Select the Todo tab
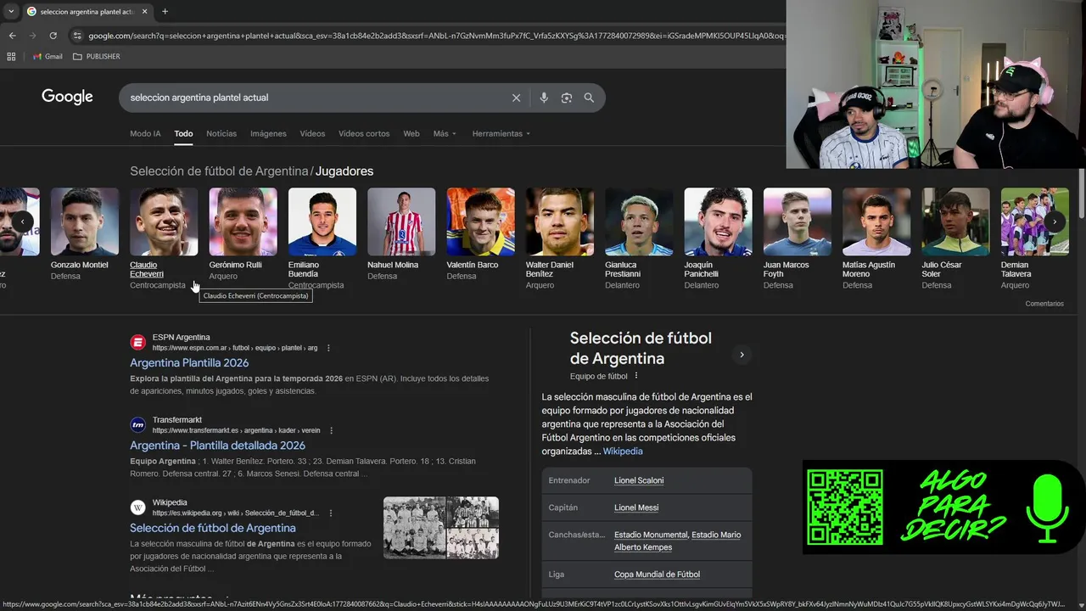This screenshot has width=1086, height=611. pos(183,134)
